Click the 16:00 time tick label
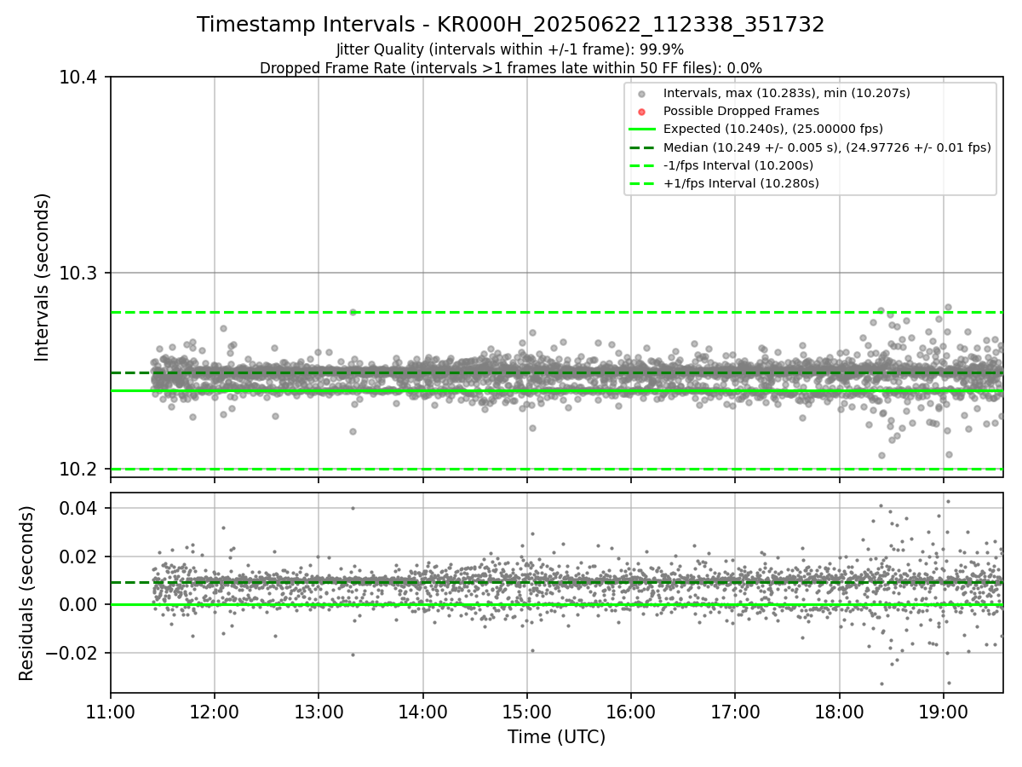1022x767 pixels. tap(630, 711)
